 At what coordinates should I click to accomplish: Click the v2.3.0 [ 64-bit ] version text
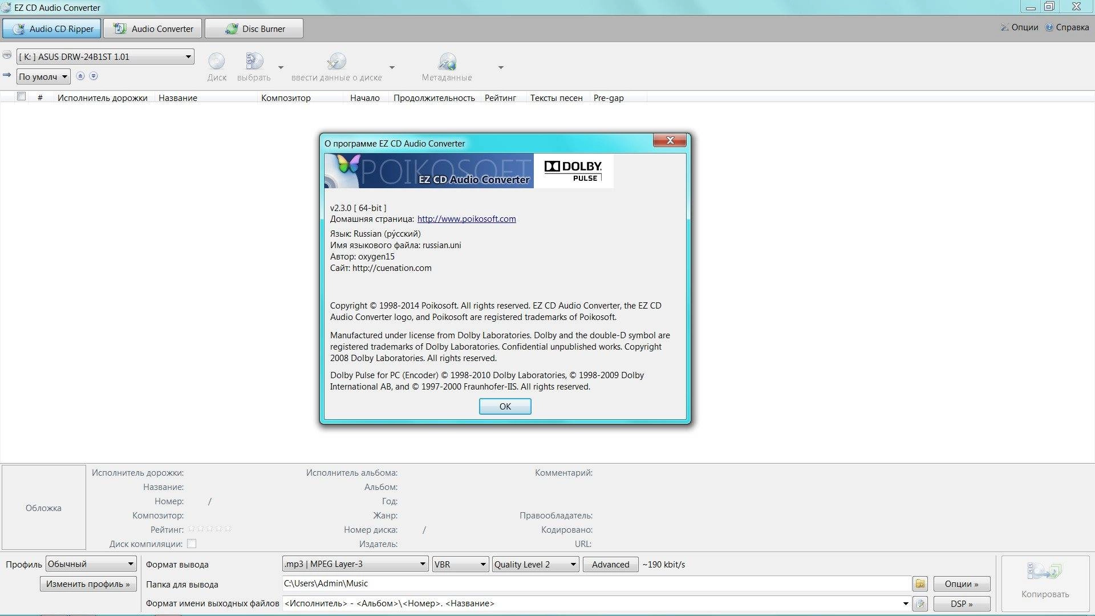pyautogui.click(x=358, y=208)
